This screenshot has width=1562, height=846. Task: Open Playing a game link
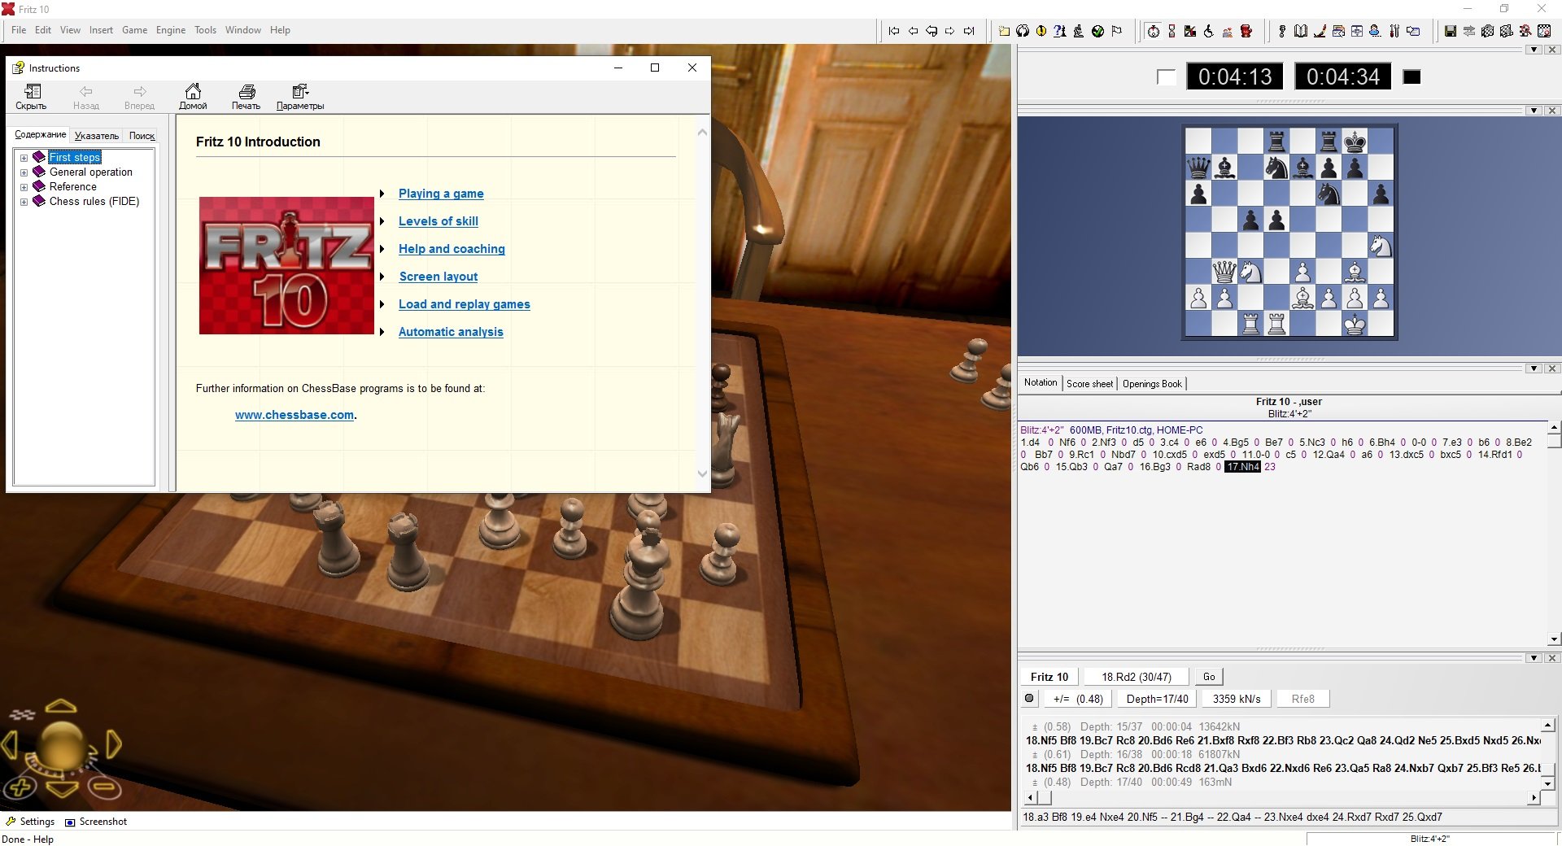click(x=441, y=194)
